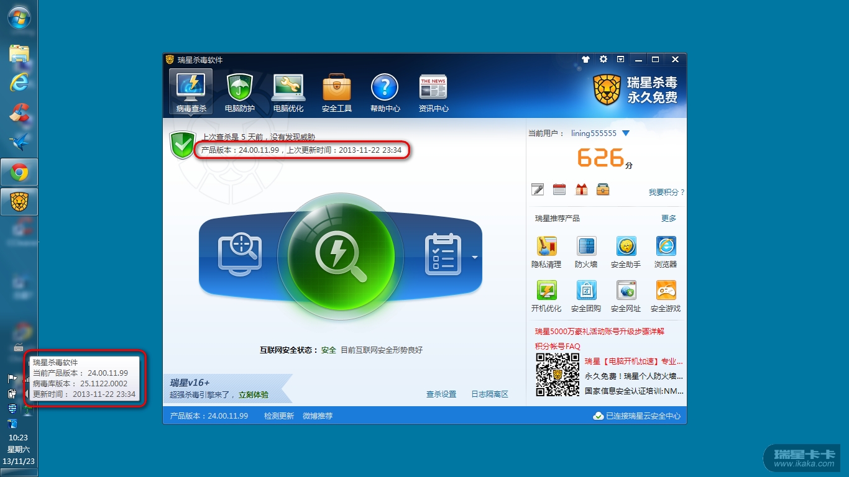The width and height of the screenshot is (849, 477).
Task: Click 已连接瑞星云安全中心 cloud status
Action: pos(637,416)
